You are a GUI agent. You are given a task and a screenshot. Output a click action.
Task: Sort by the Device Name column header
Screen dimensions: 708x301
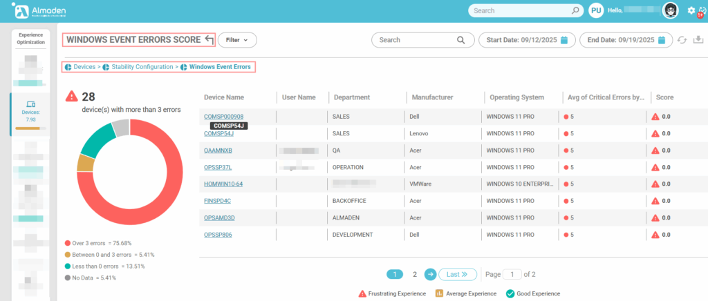coord(224,97)
